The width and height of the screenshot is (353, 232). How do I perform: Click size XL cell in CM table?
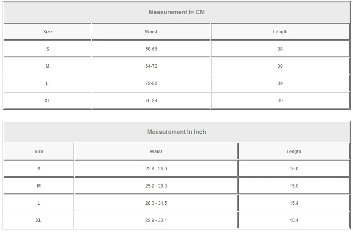47,101
